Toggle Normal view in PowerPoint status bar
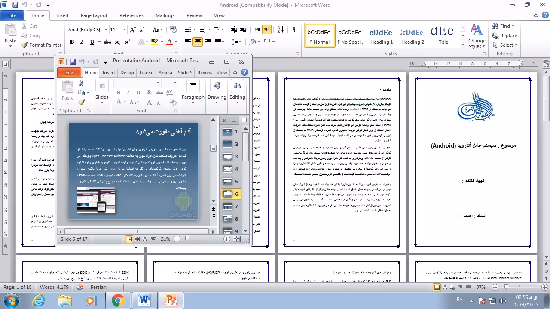 129,239
